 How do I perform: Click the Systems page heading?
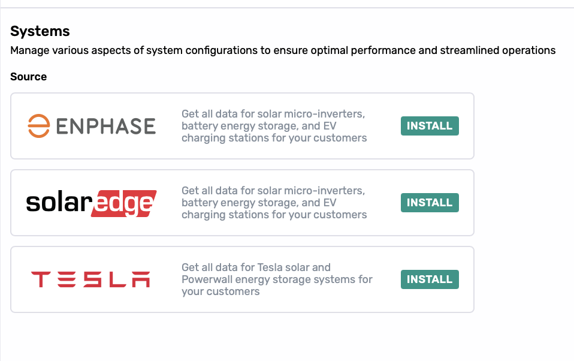click(x=40, y=31)
